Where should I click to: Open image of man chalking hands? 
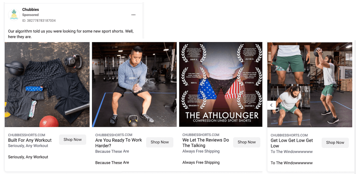point(134,84)
